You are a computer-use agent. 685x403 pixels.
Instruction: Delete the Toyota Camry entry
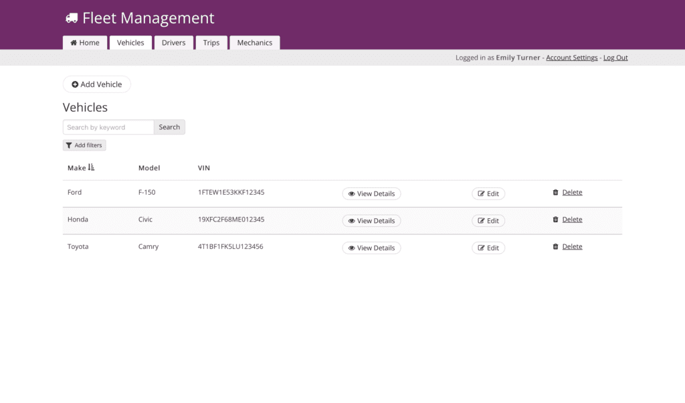[x=572, y=247]
